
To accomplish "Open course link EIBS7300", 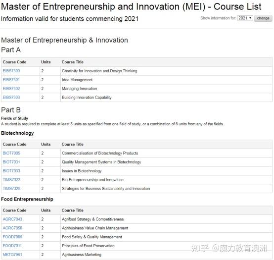I will (11, 71).
